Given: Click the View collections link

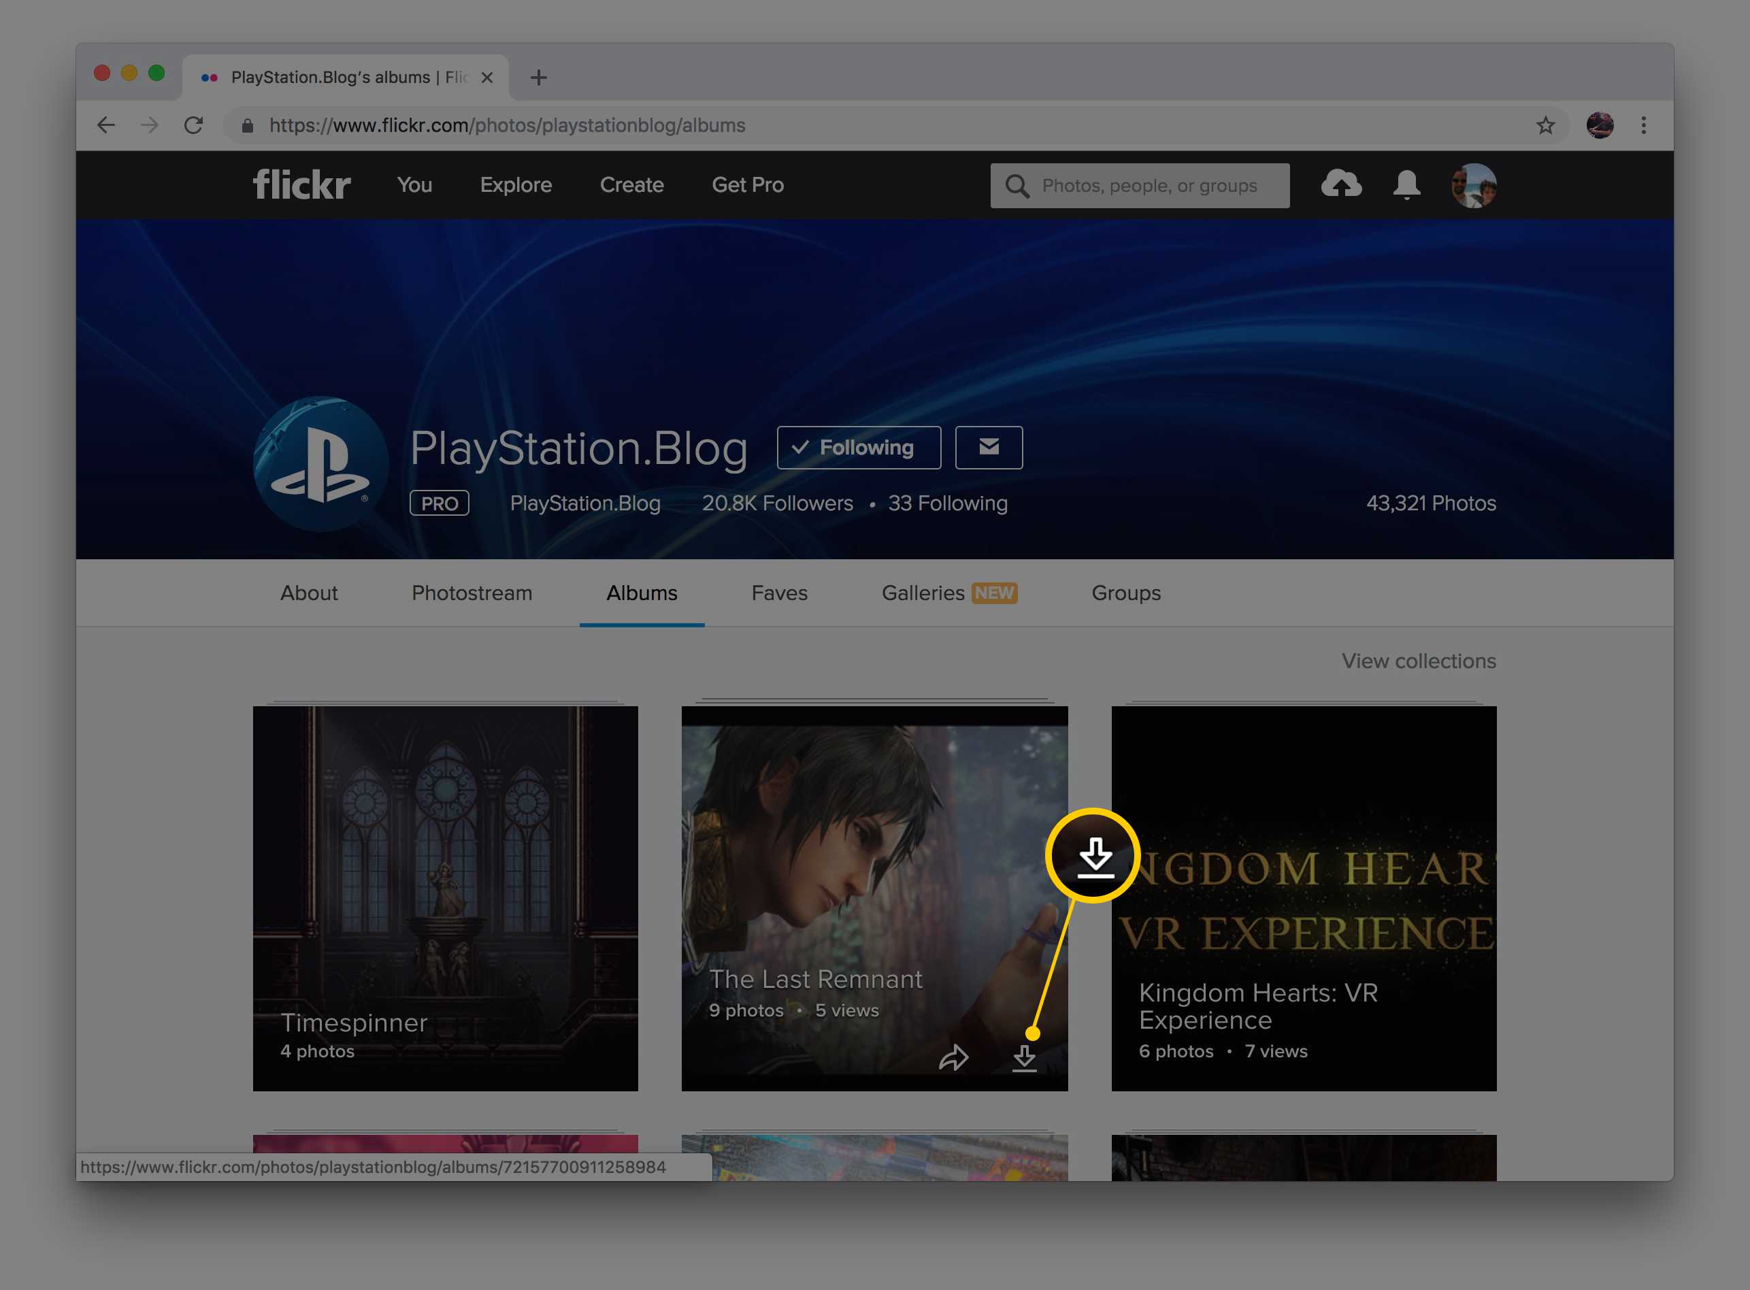Looking at the screenshot, I should [x=1418, y=661].
